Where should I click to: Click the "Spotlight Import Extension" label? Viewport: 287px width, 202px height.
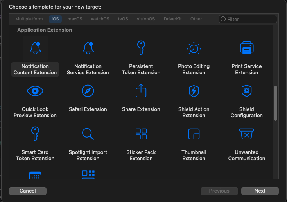point(88,156)
